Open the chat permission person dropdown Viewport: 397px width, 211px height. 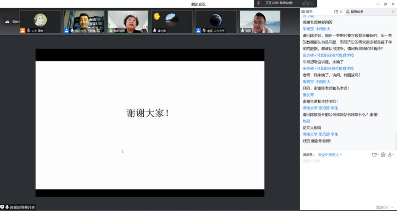pos(391,155)
